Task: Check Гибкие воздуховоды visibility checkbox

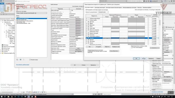Action: pyautogui.click(x=88, y=19)
